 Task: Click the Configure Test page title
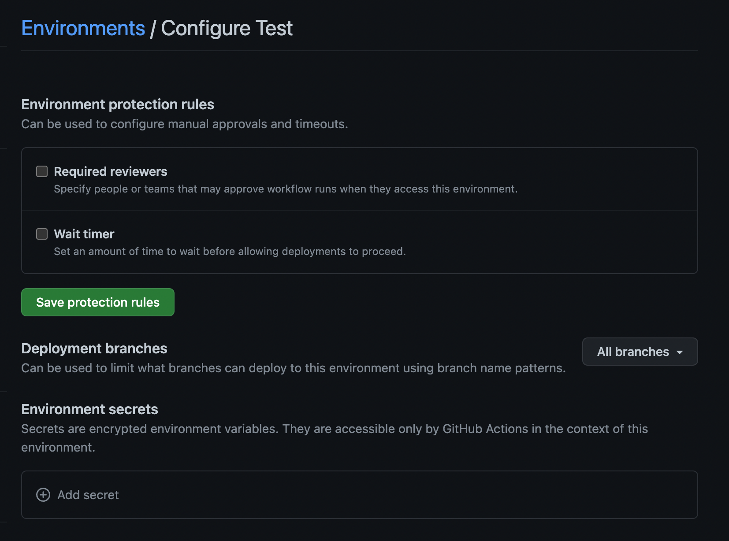227,29
